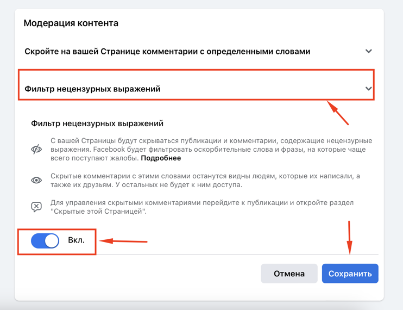Click the 'Отмена' button
403x310 pixels.
289,274
